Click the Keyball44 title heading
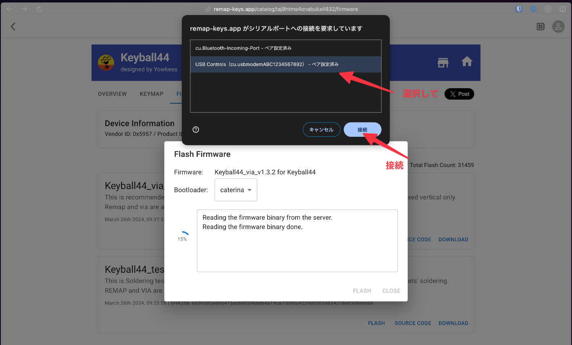 145,58
